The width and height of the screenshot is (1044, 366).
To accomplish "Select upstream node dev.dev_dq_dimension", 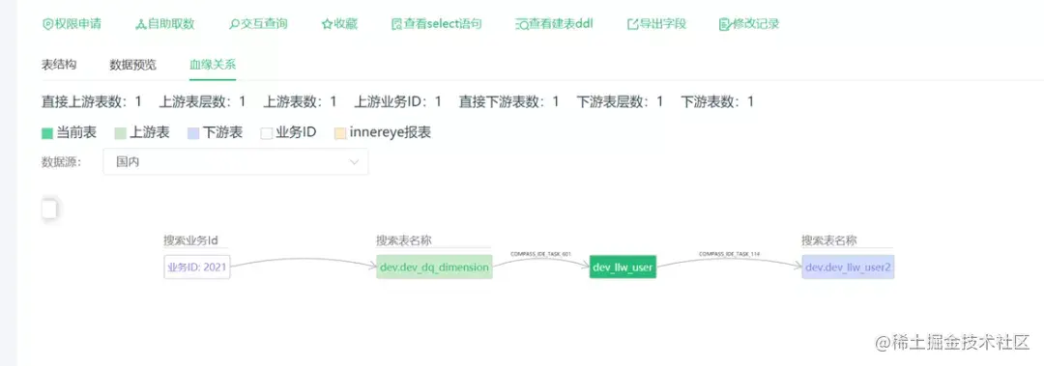I will [x=434, y=267].
